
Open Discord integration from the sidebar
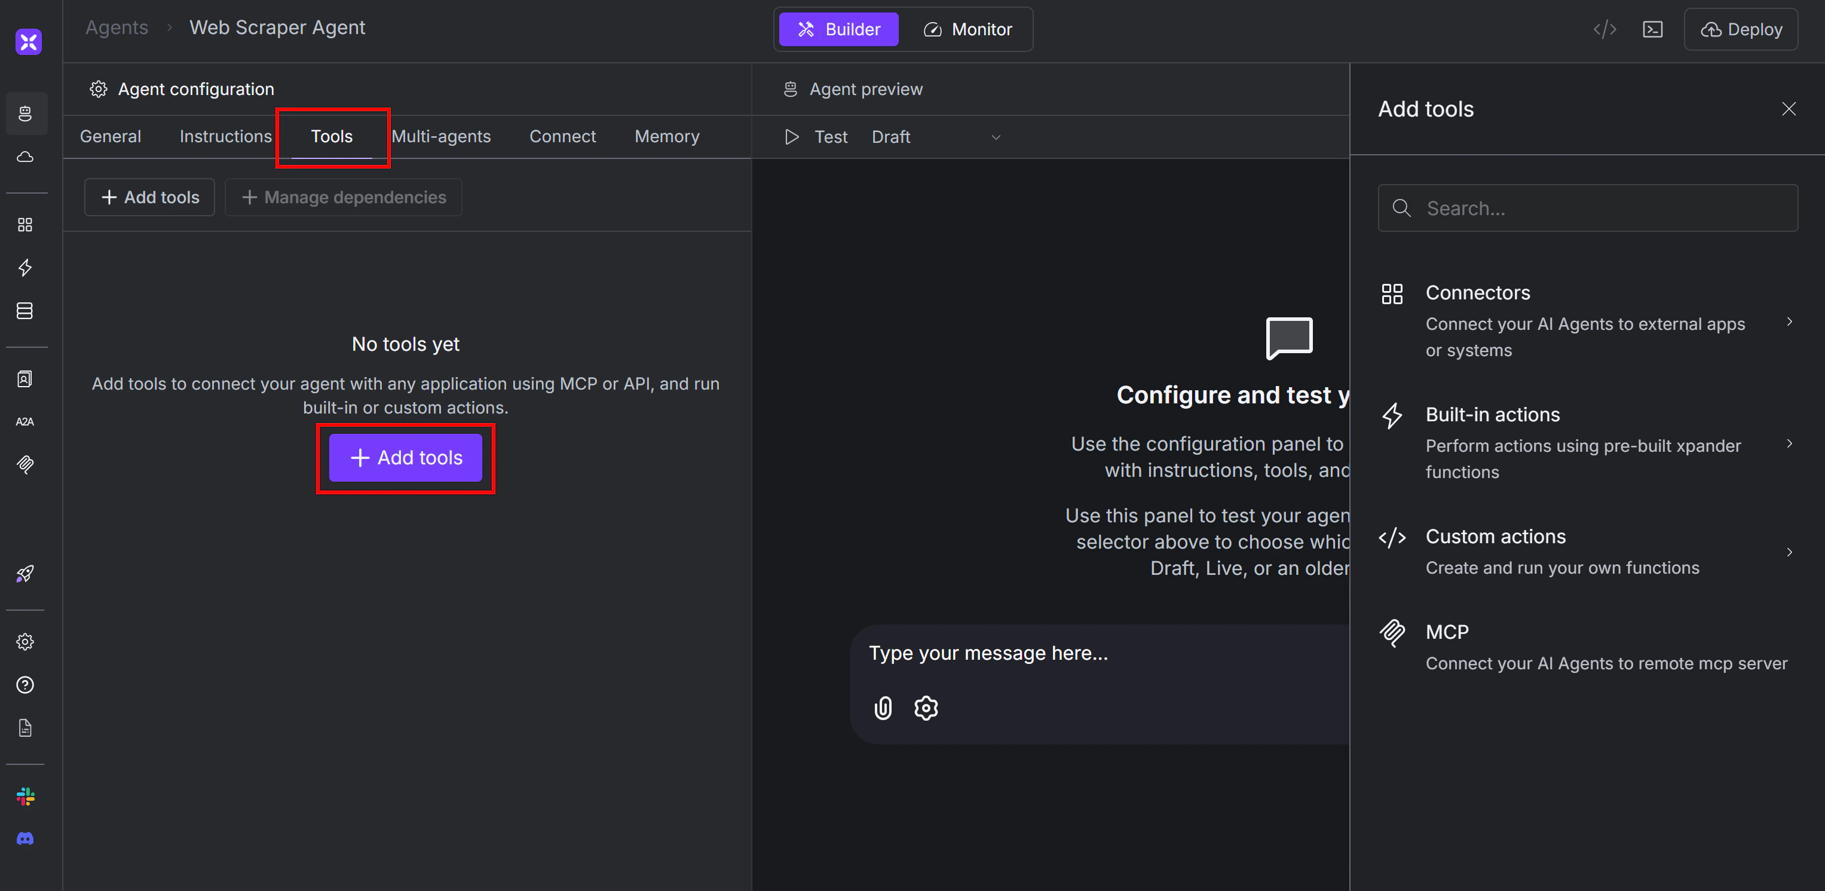click(x=25, y=838)
